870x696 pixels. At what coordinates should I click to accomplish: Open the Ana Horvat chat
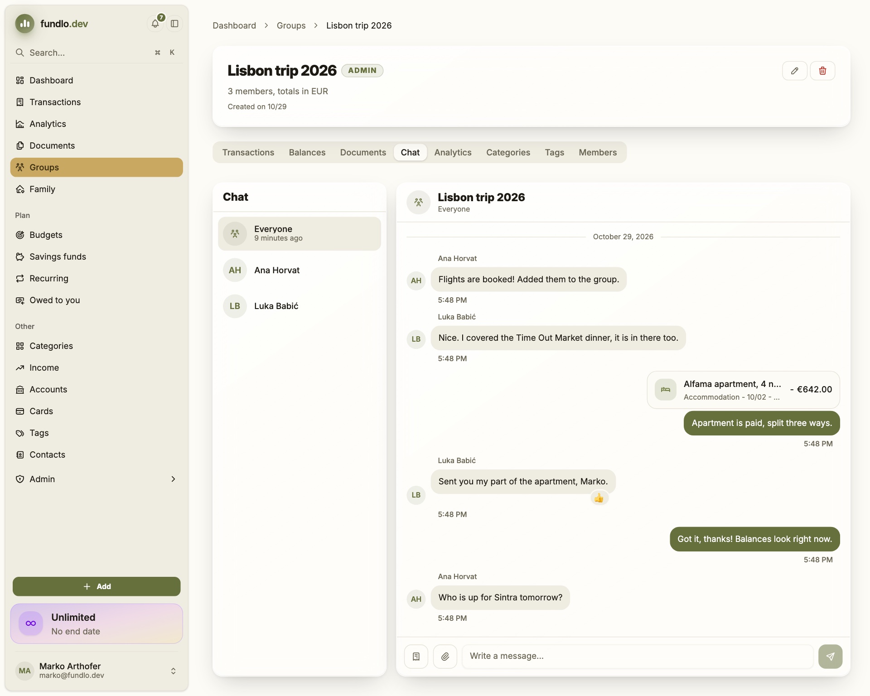point(300,270)
